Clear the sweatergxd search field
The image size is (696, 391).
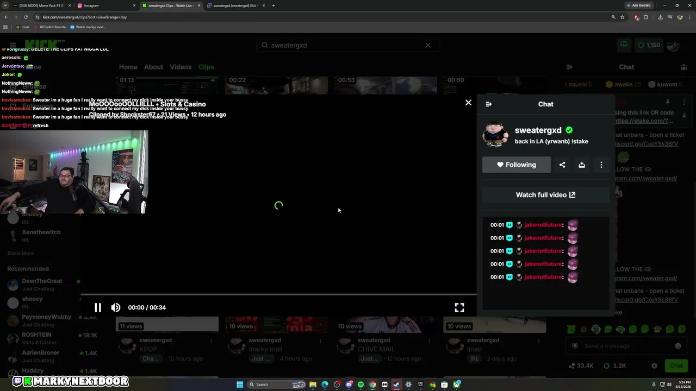428,45
